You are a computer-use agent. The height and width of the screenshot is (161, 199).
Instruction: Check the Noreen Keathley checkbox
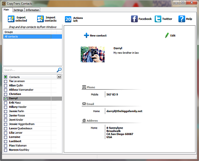pyautogui.click(x=6, y=150)
